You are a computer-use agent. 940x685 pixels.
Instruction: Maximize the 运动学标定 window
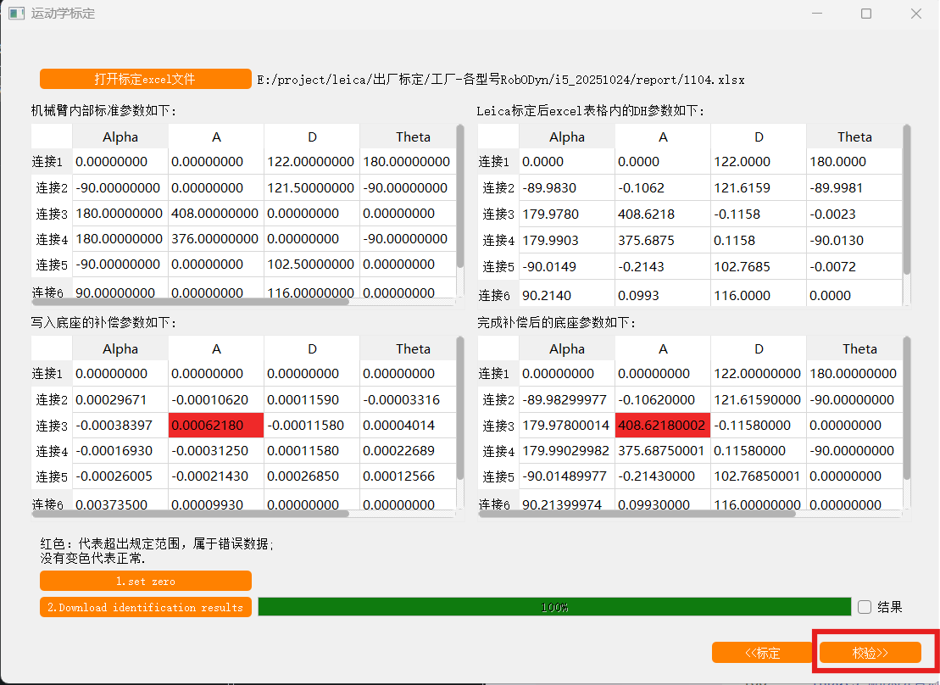point(865,14)
